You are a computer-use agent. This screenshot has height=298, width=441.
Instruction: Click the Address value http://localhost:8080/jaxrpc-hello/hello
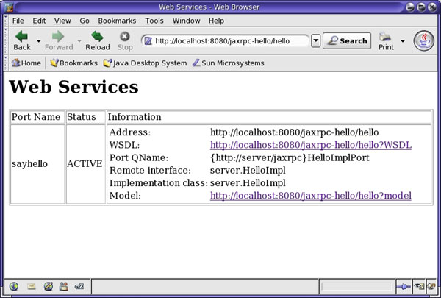tap(295, 132)
